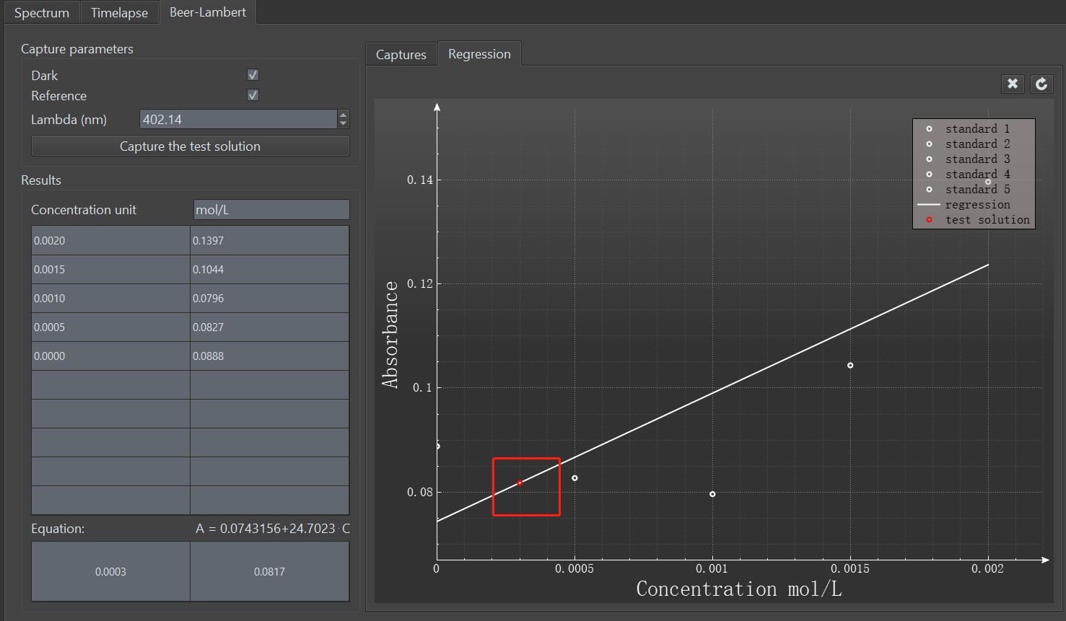Toggle the Dark checkbox

point(253,75)
